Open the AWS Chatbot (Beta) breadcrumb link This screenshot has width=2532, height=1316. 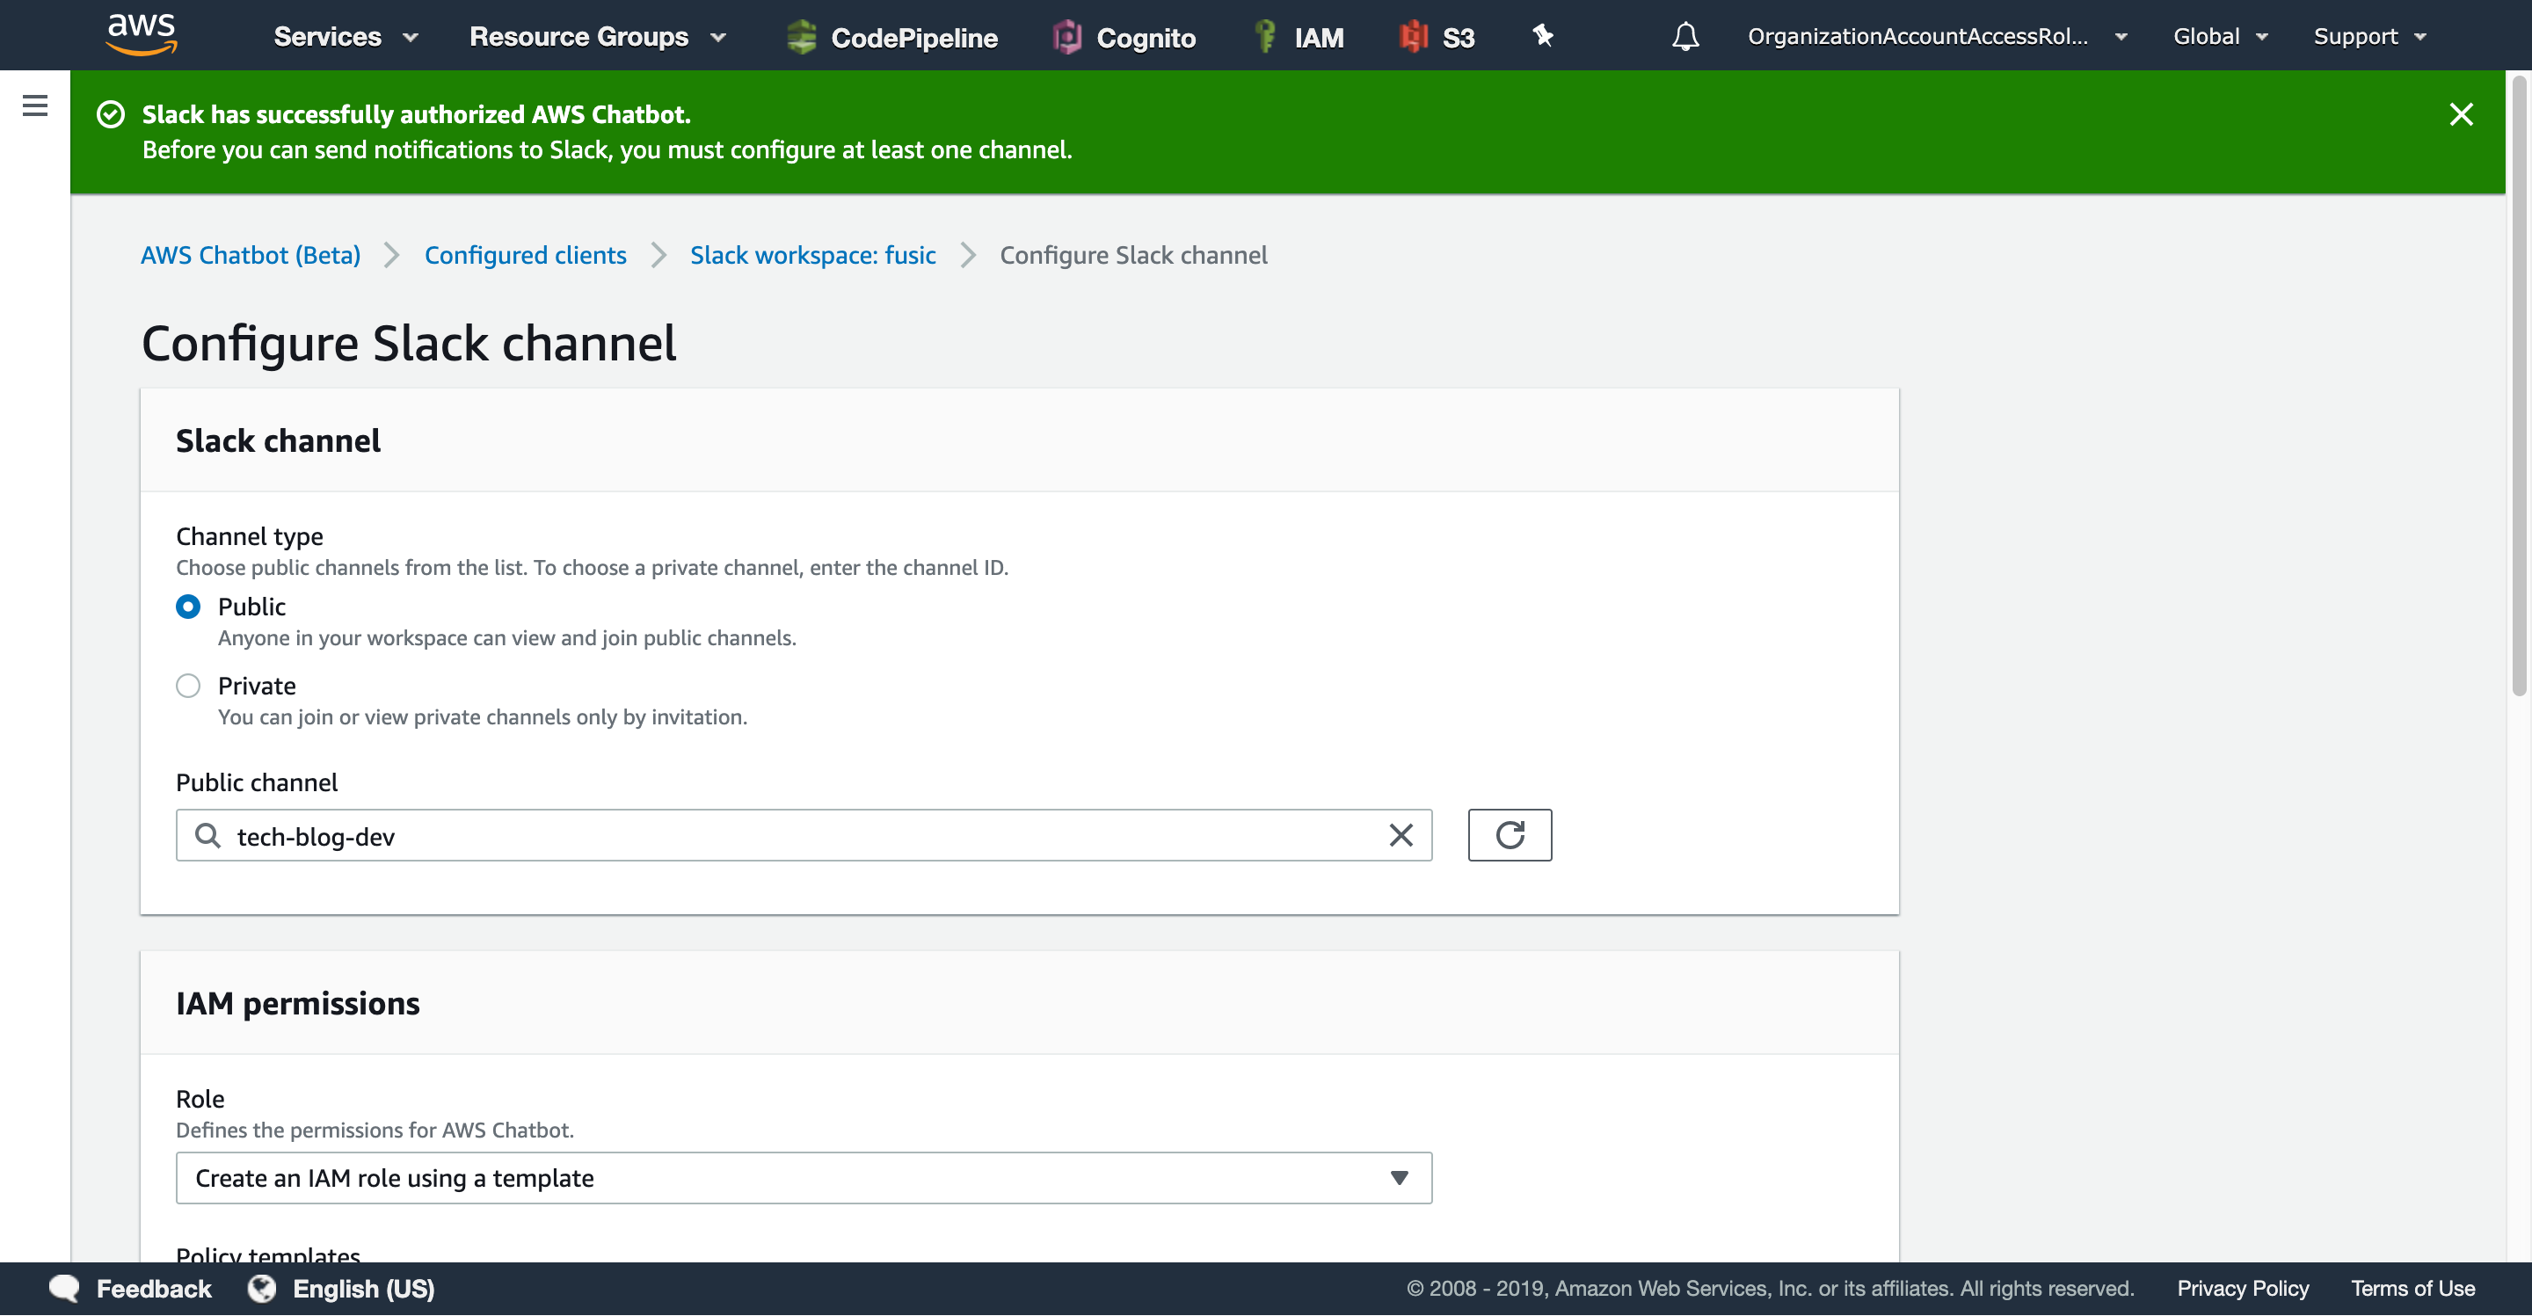coord(250,255)
